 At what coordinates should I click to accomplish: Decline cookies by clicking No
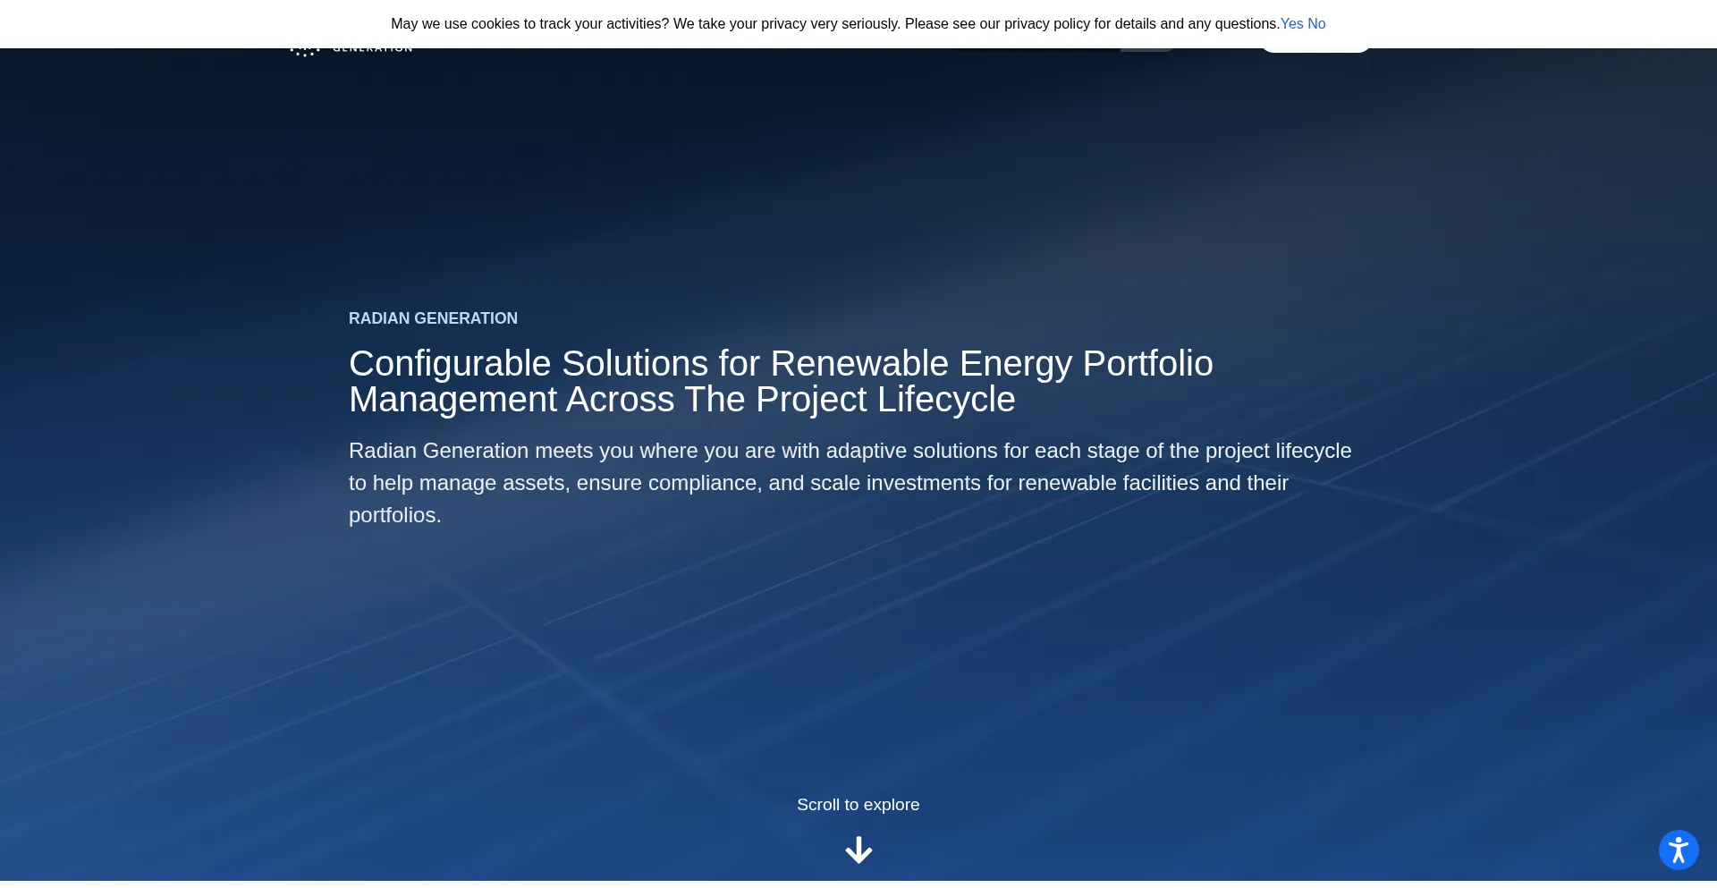coord(1316,24)
